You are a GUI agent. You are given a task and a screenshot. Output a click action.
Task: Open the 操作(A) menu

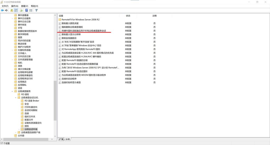[x=15, y=6]
